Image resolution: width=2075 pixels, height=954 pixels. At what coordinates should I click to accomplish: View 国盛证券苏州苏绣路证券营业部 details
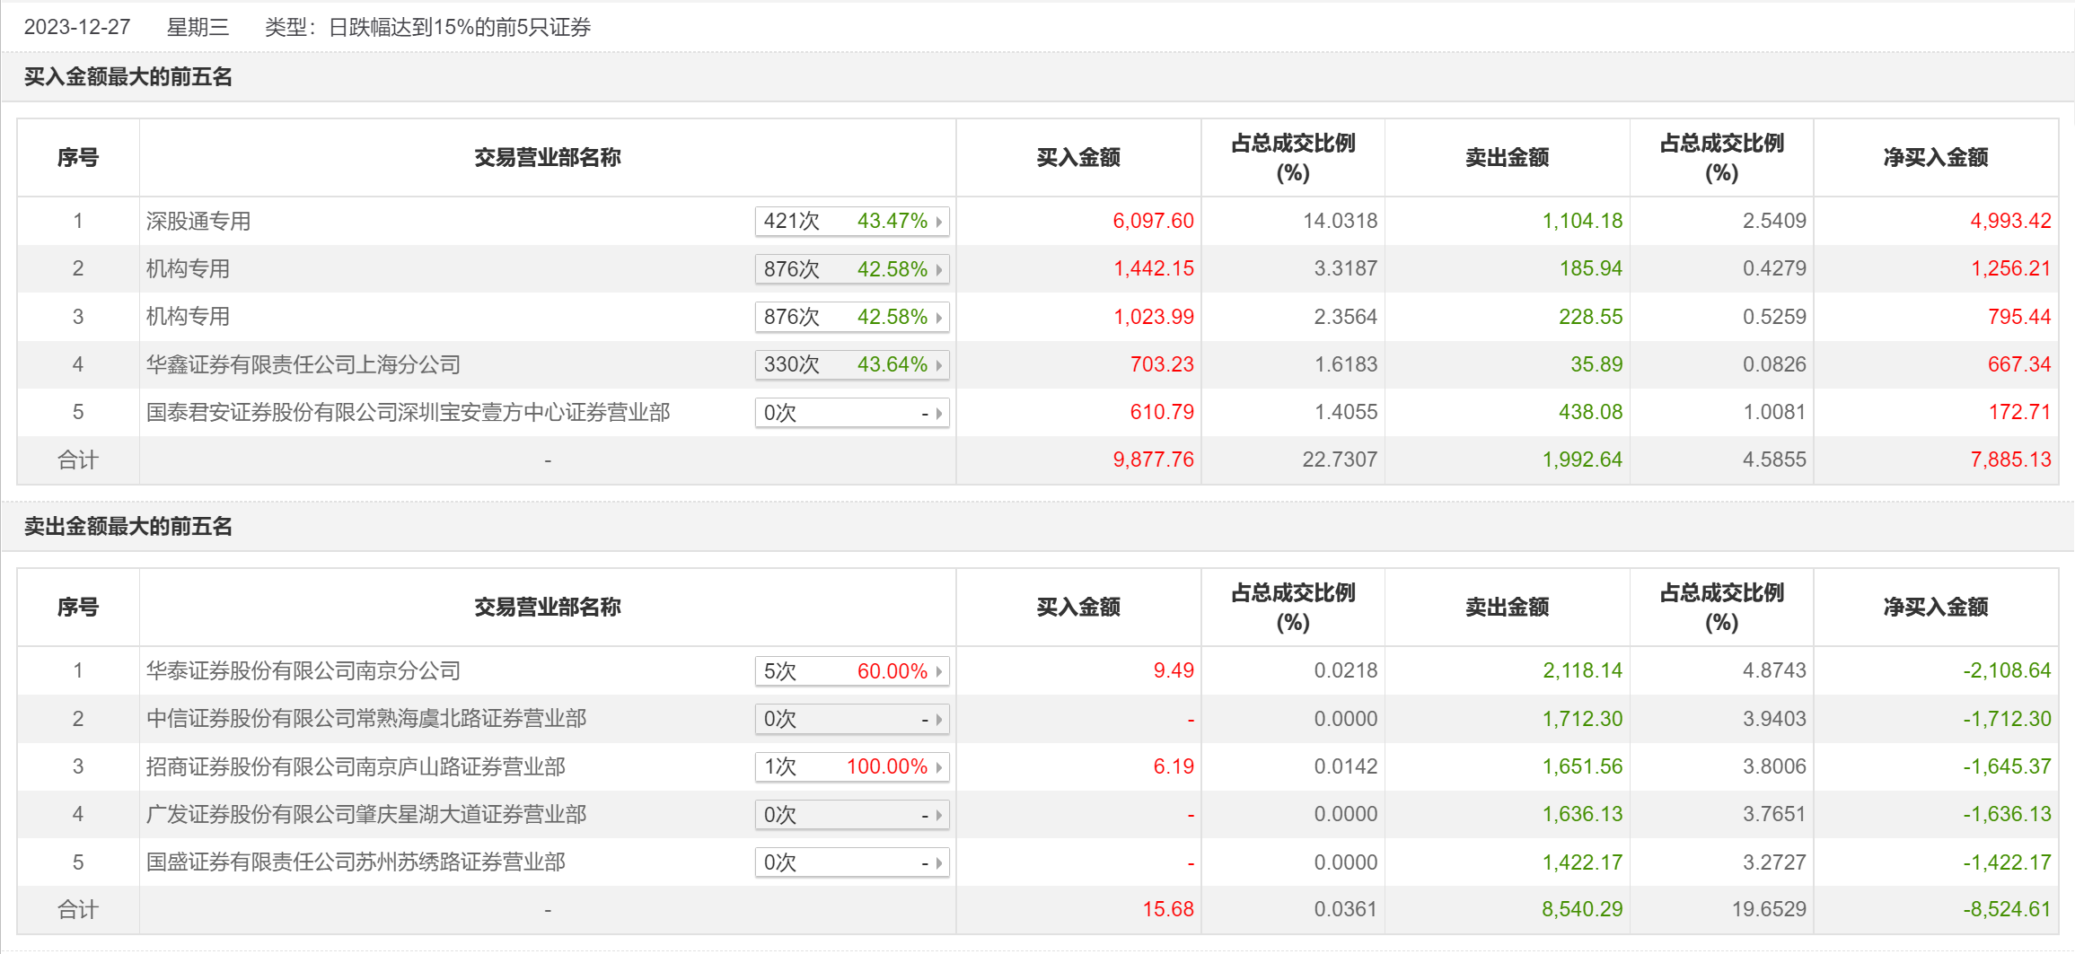tap(356, 862)
